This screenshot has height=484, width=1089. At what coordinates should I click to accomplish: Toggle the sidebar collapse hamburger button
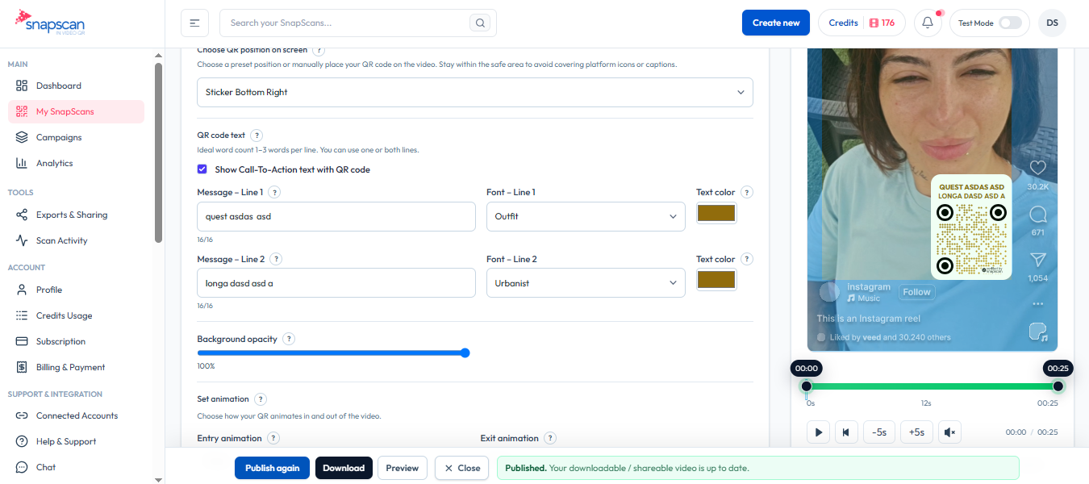[x=194, y=23]
